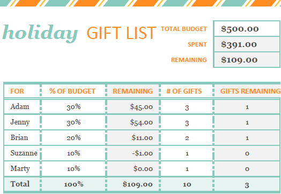
Task: Select the Total Budget $500.00 cell
Action: [247, 29]
